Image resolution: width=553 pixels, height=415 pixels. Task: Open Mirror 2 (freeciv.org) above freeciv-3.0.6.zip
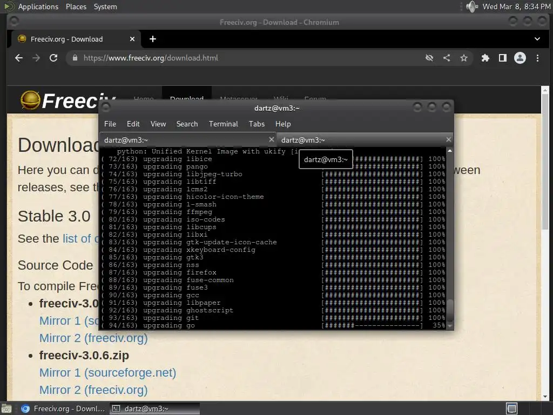point(93,338)
